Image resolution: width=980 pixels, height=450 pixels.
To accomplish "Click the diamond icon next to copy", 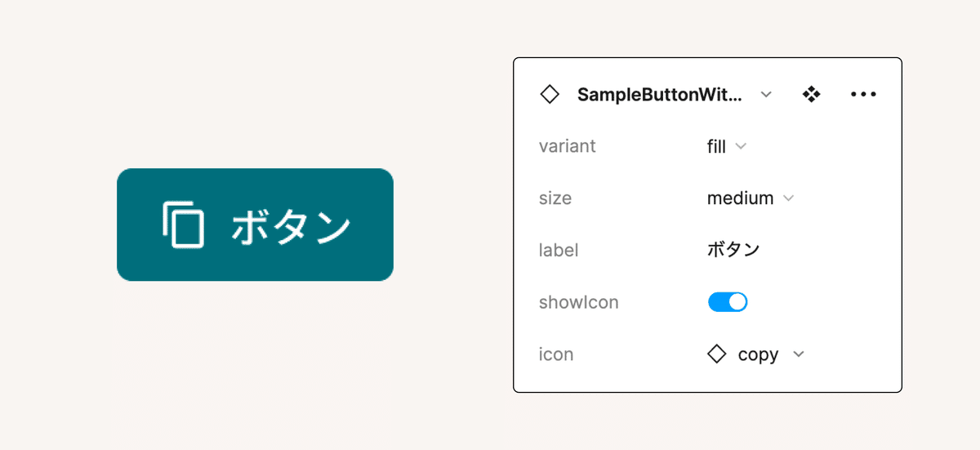I will click(x=716, y=354).
